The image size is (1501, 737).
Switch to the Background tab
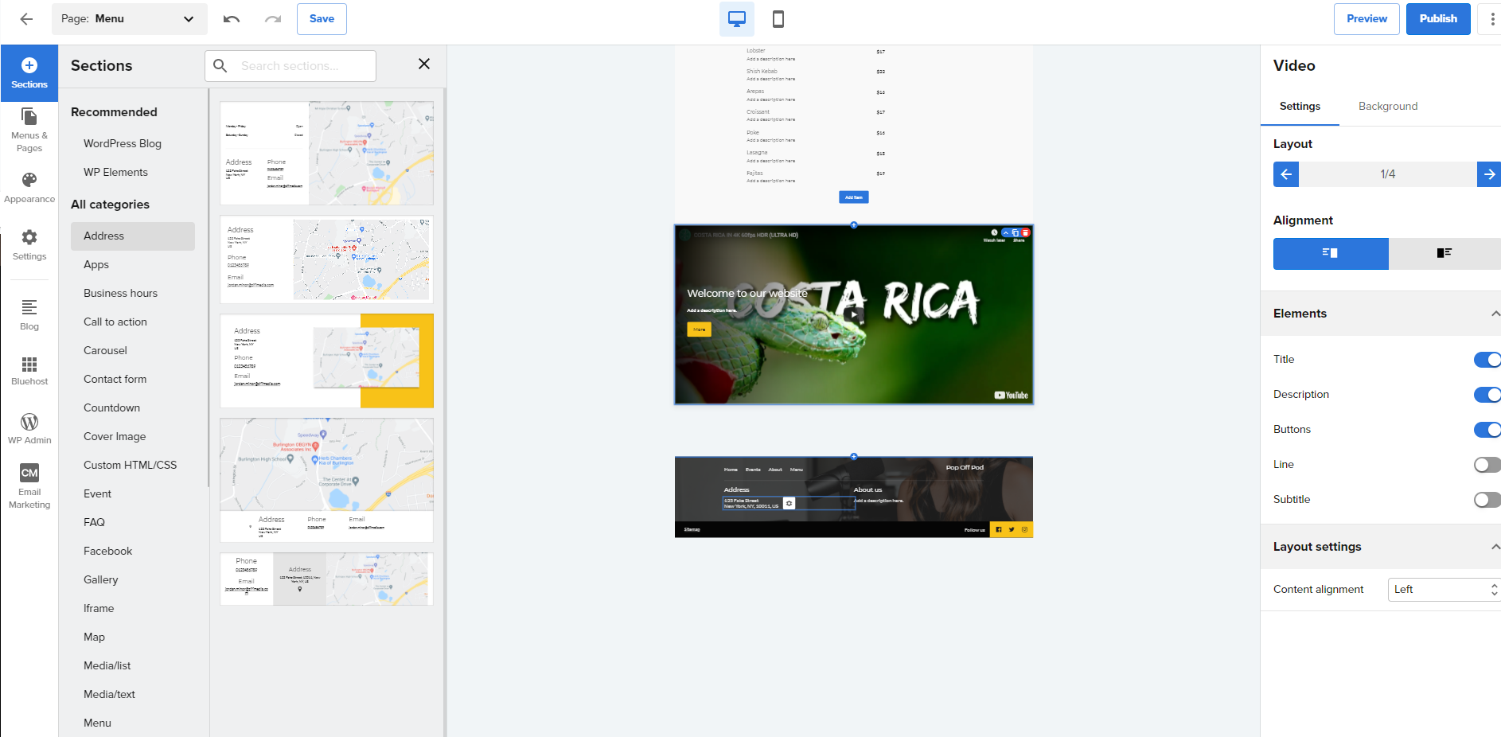point(1387,107)
